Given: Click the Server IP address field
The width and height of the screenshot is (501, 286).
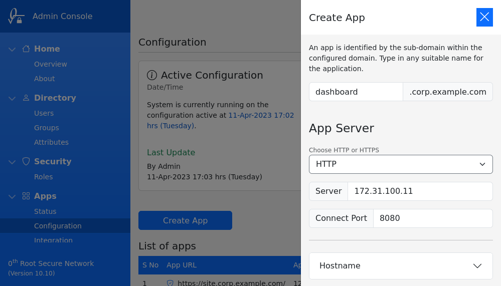Looking at the screenshot, I should (420, 191).
